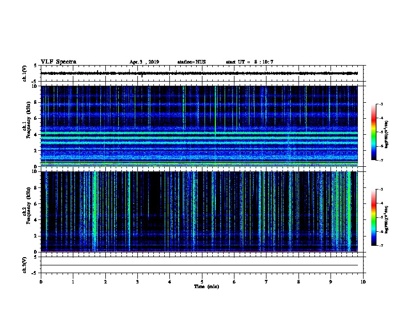This screenshot has width=409, height=316.
Task: Click the "-7" label on ch.2 color bar
Action: (x=381, y=246)
